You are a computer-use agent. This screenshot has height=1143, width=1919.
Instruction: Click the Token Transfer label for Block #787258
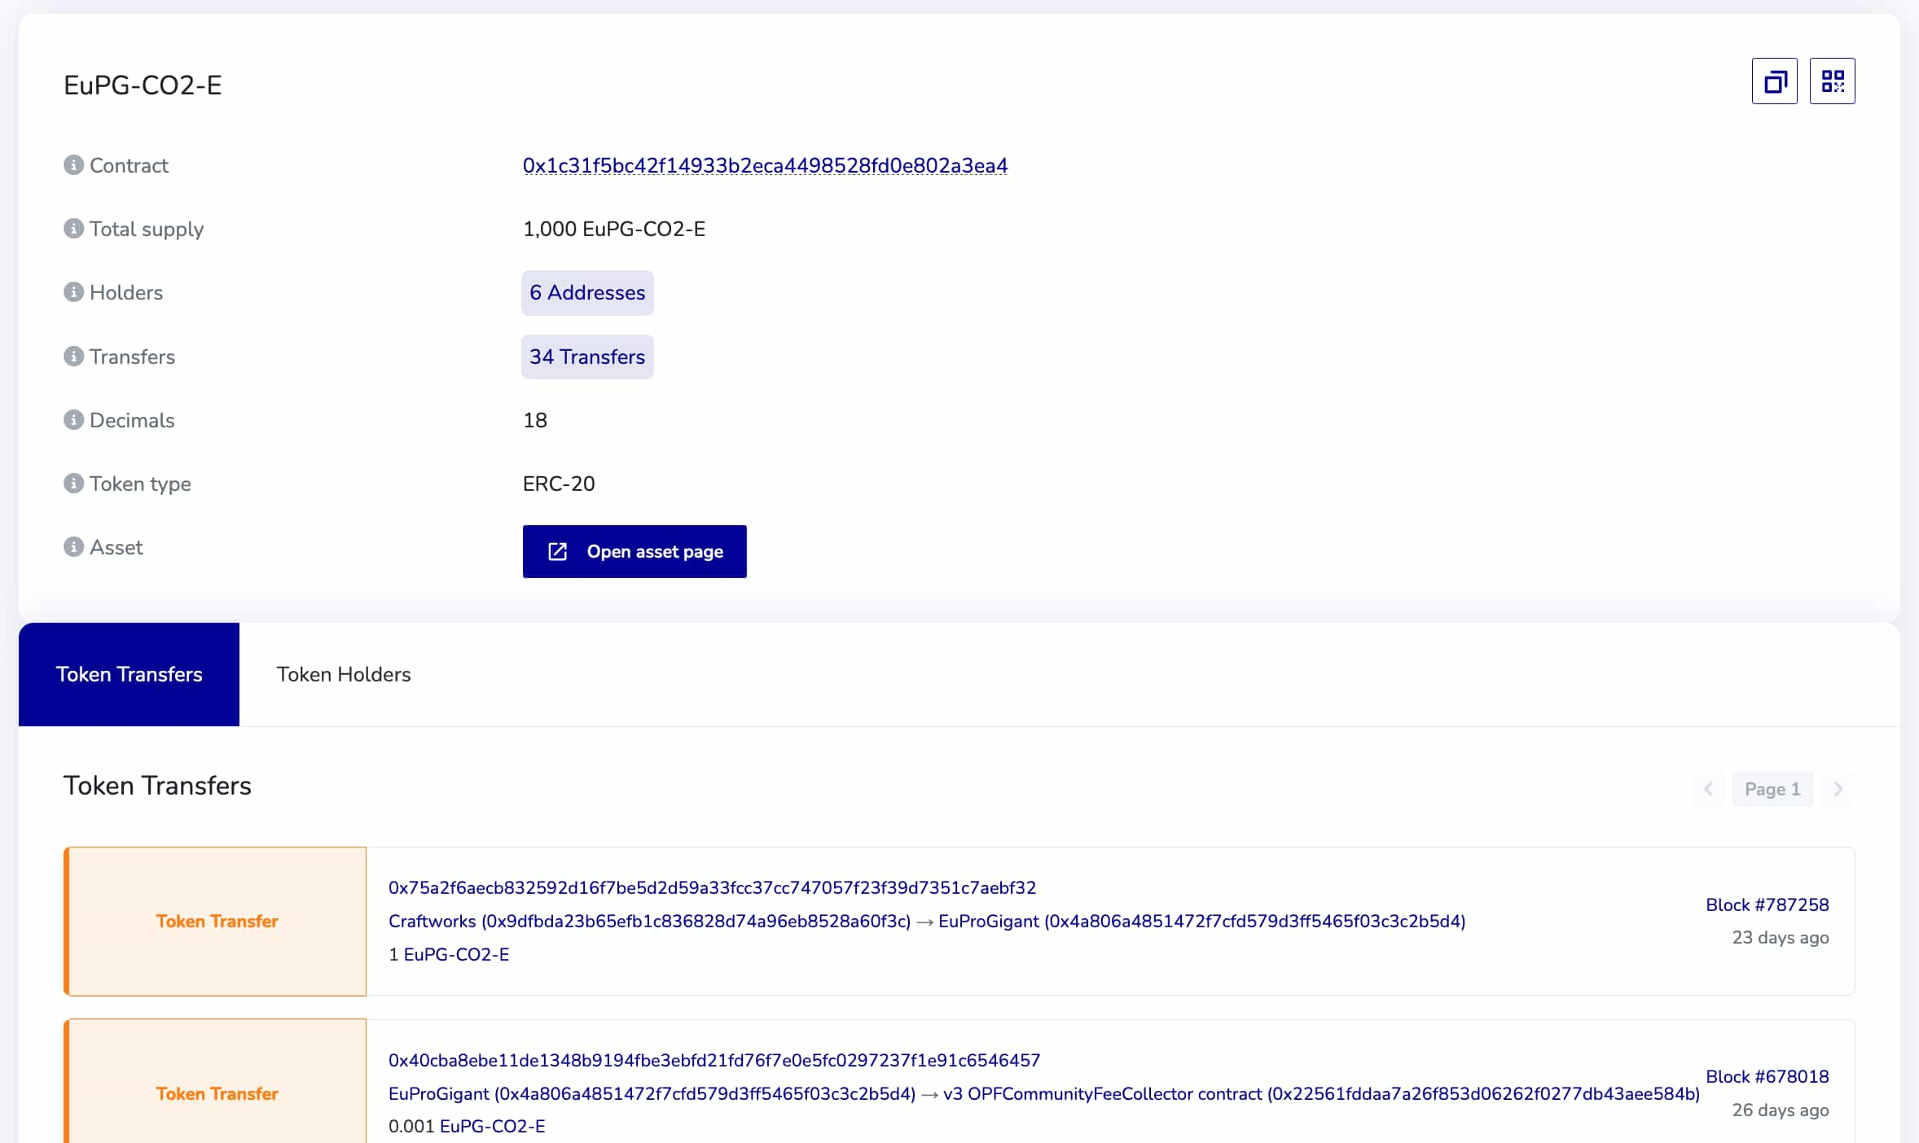217,921
